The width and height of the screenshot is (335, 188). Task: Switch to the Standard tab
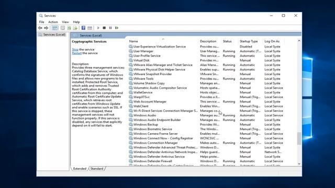coord(97,169)
